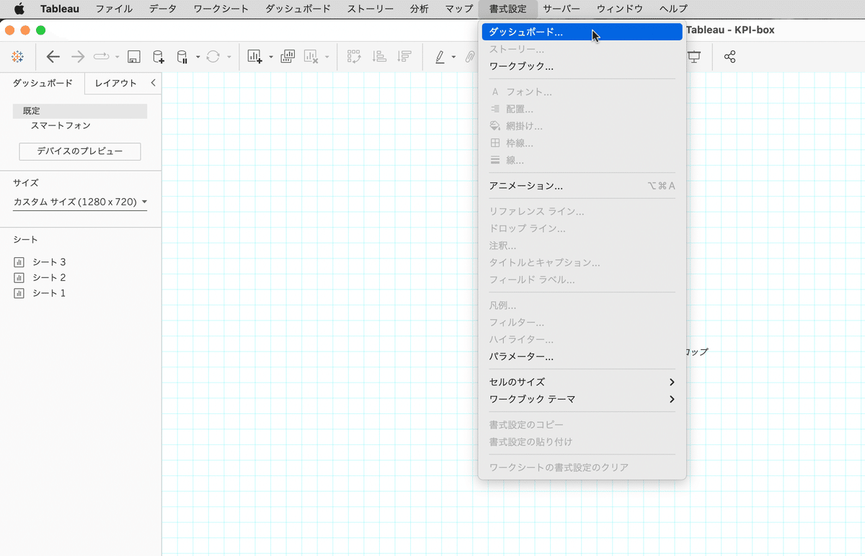Click the replay animation toolbar icon
Image resolution: width=865 pixels, height=556 pixels.
coord(102,57)
